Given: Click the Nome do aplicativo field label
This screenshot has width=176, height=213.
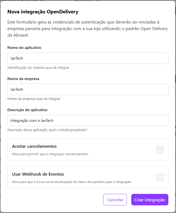Looking at the screenshot, I should [24, 48].
